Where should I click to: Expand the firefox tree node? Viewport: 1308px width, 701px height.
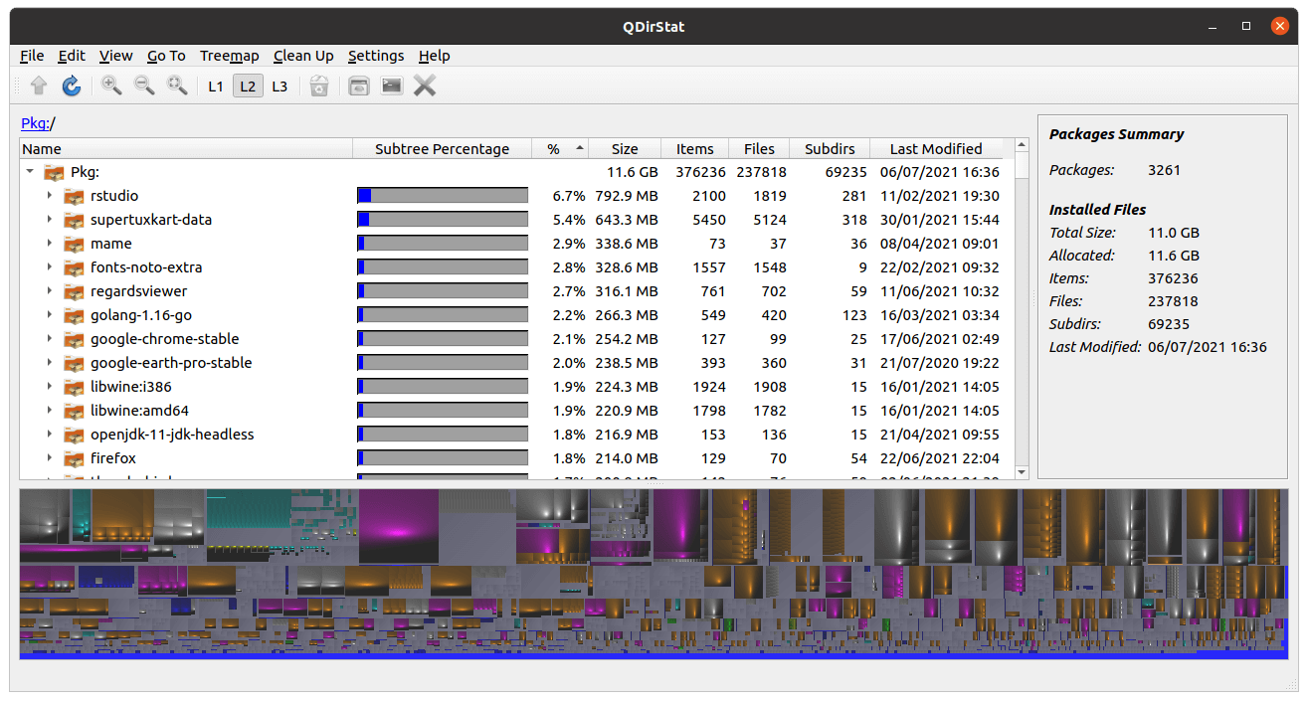pos(49,458)
